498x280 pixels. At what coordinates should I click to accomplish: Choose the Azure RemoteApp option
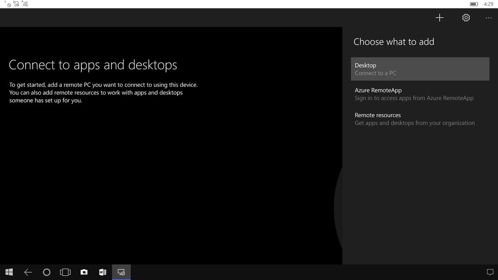tap(420, 94)
